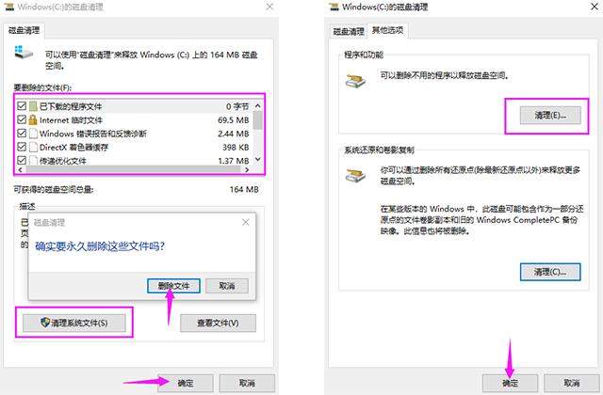Click the lock icon beside Internet 临时文件
603x395 pixels.
pyautogui.click(x=33, y=119)
